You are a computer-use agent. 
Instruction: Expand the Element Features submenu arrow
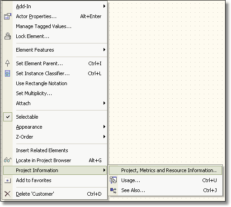tap(104, 50)
